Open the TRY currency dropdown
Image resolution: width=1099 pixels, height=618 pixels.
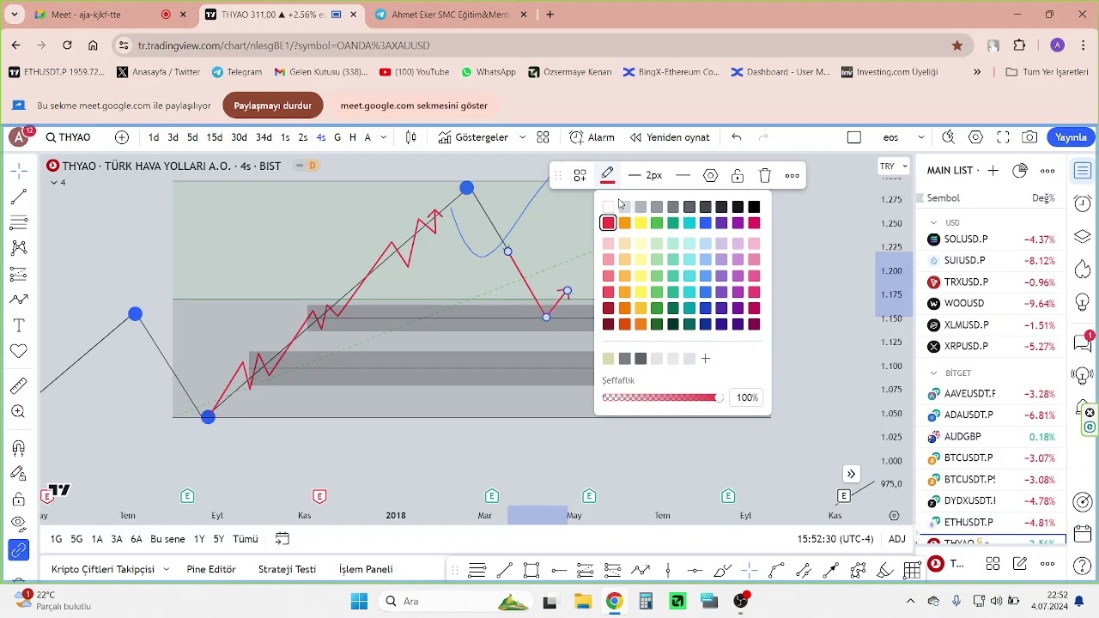(x=893, y=167)
